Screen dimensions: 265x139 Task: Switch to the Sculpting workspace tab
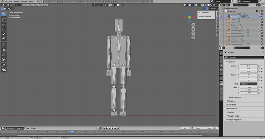click(58, 2)
